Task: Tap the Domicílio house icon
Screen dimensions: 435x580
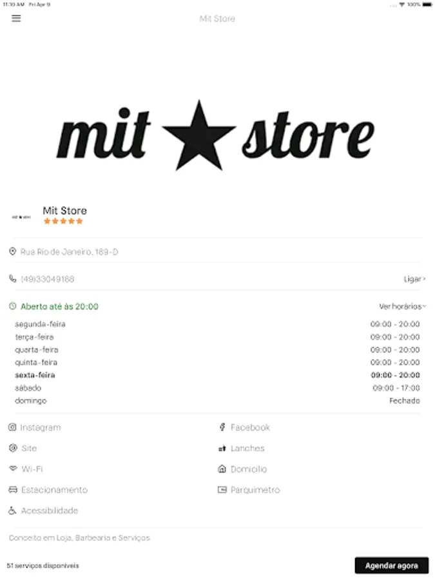Action: point(222,469)
